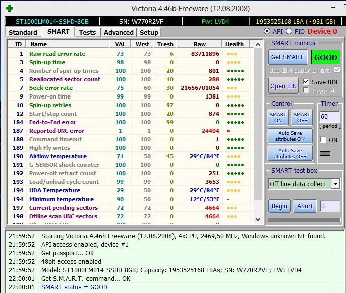This screenshot has width=346, height=293.
Task: Open the Off-line data collect dropdown
Action: [x=335, y=184]
